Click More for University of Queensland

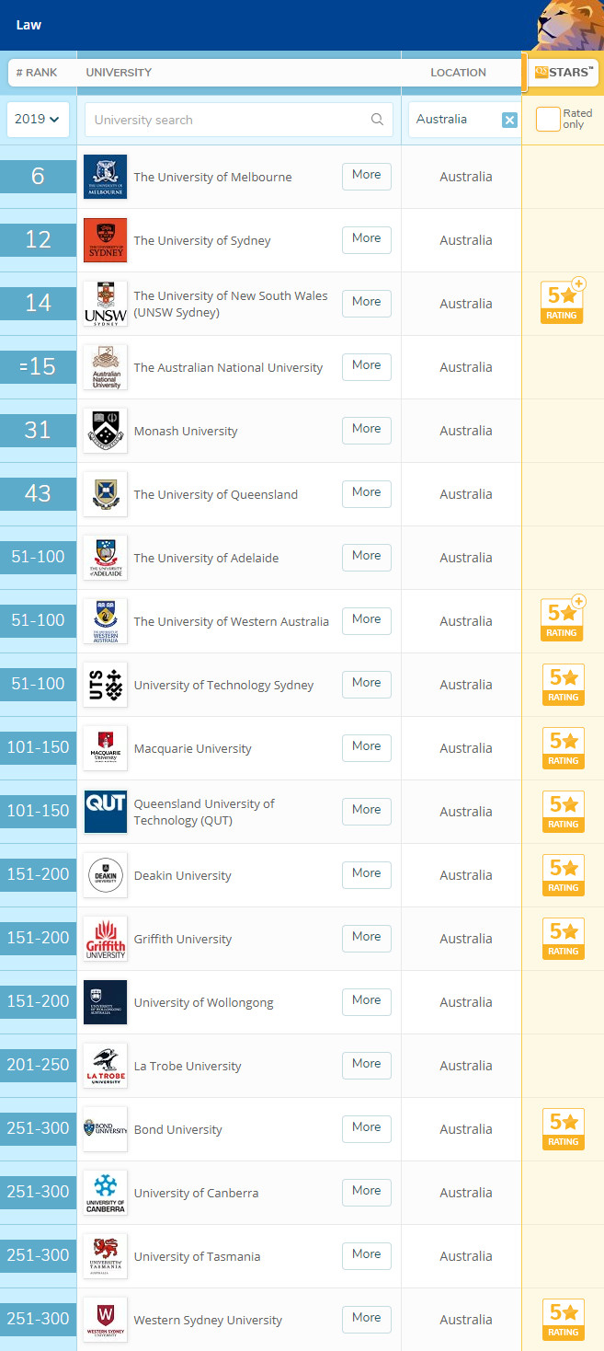point(367,493)
